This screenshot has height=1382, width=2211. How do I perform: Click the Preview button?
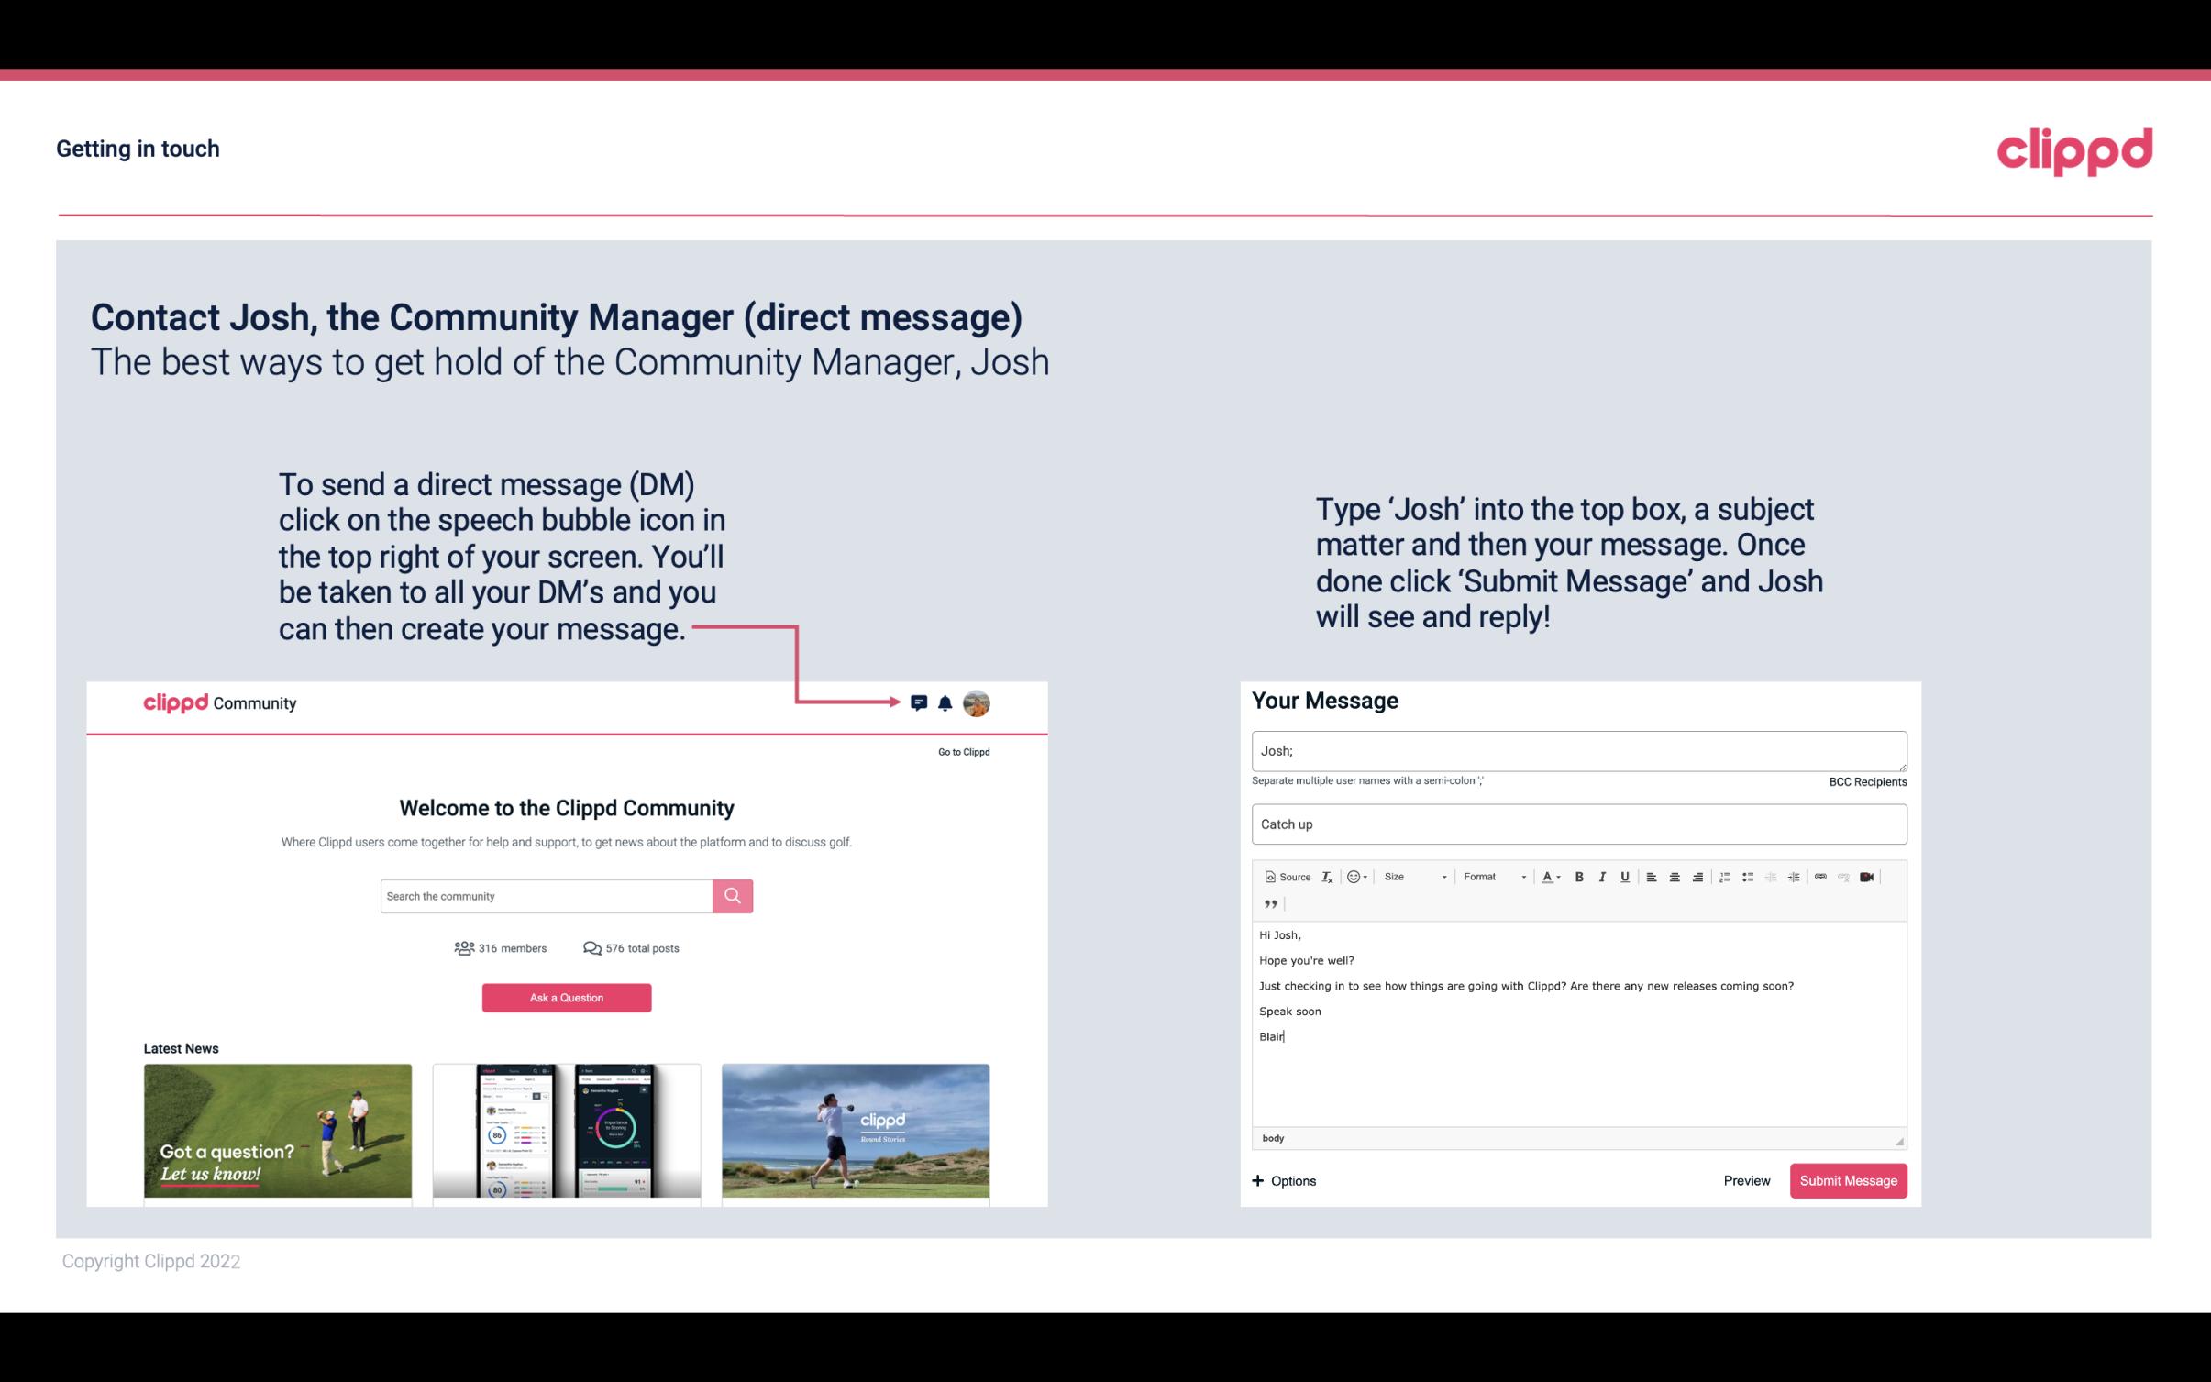(1748, 1181)
